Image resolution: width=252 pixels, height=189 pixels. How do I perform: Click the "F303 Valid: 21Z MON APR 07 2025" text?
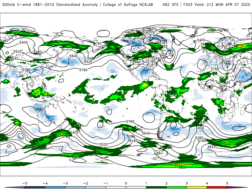click(x=216, y=4)
